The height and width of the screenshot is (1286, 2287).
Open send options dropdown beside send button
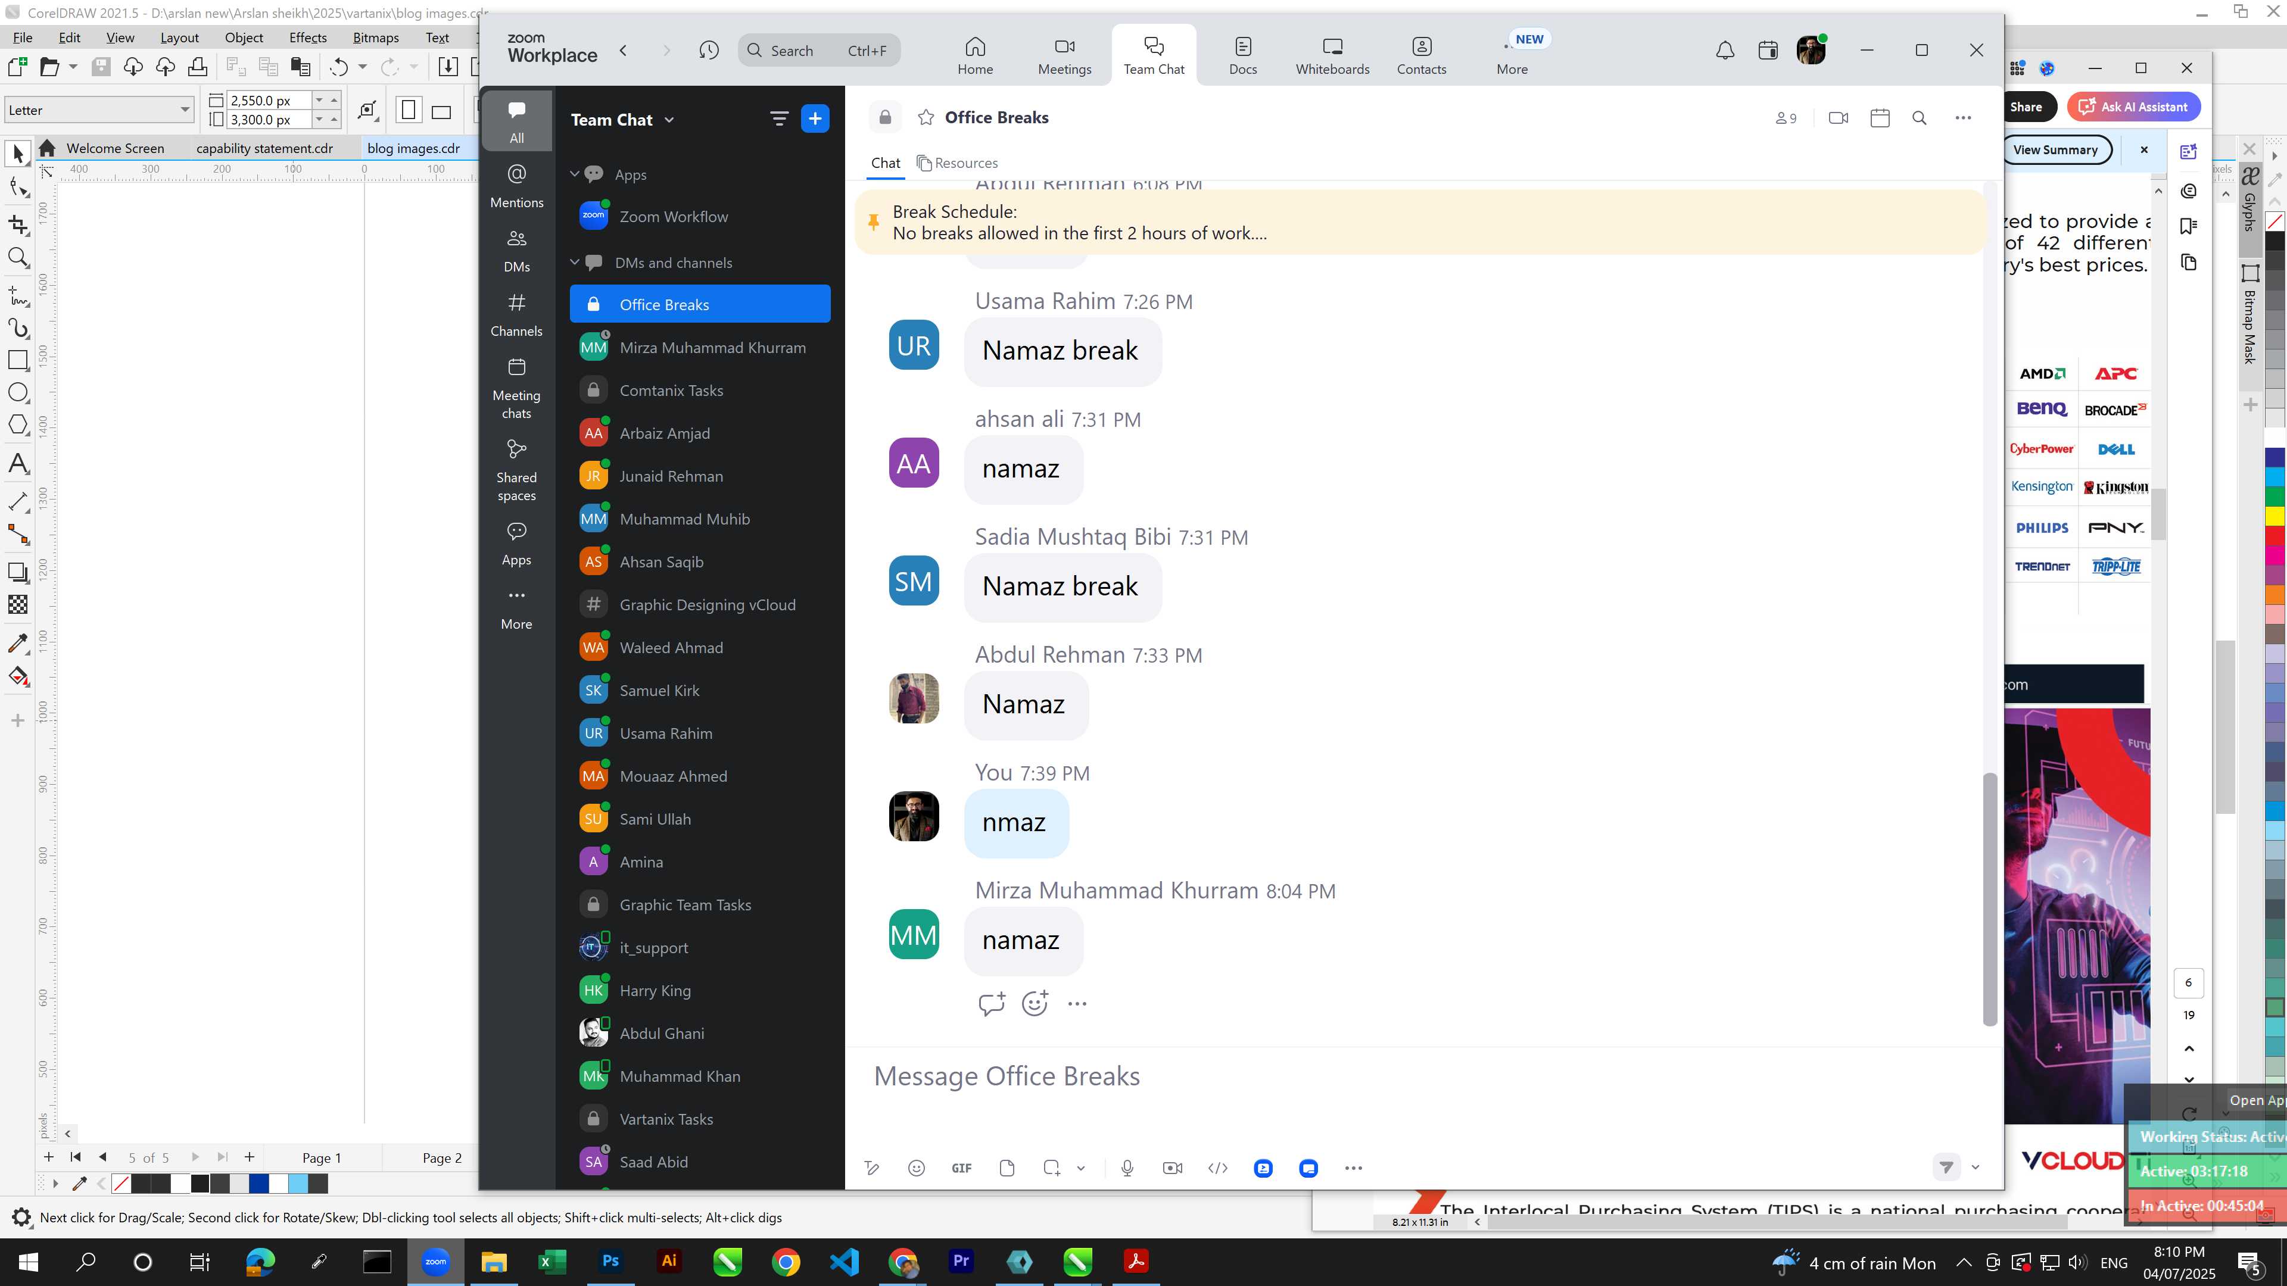point(1976,1167)
